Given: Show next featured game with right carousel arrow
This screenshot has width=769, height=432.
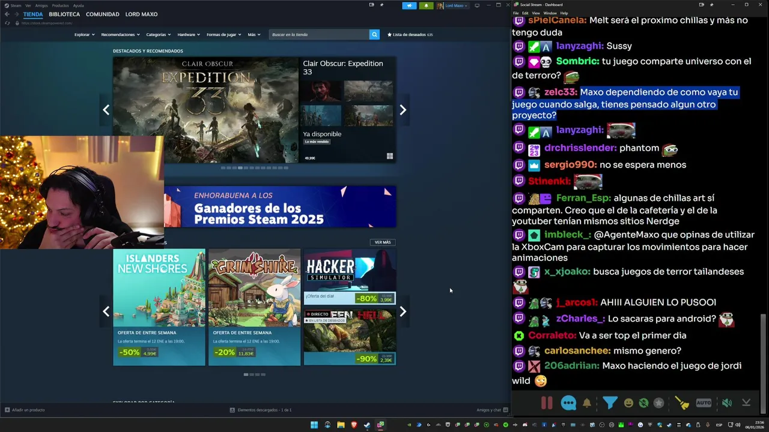Looking at the screenshot, I should click(403, 110).
